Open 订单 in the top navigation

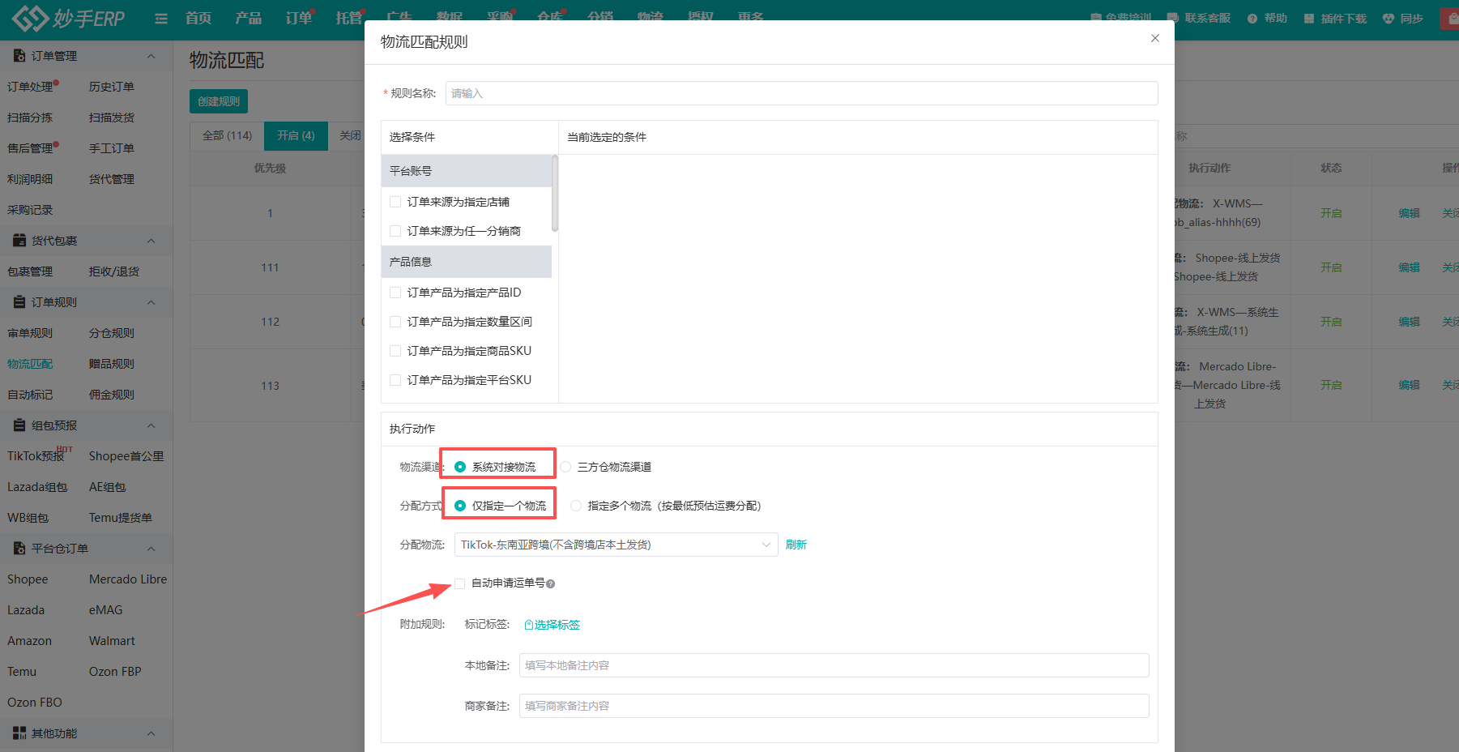click(x=299, y=18)
